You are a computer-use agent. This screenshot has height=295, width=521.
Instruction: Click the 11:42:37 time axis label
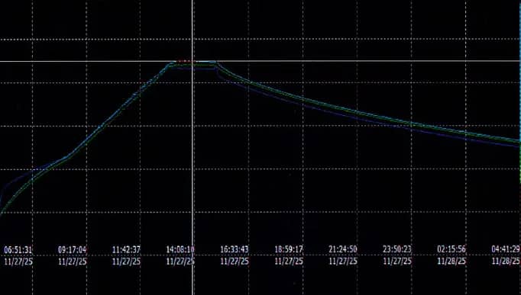pos(126,249)
